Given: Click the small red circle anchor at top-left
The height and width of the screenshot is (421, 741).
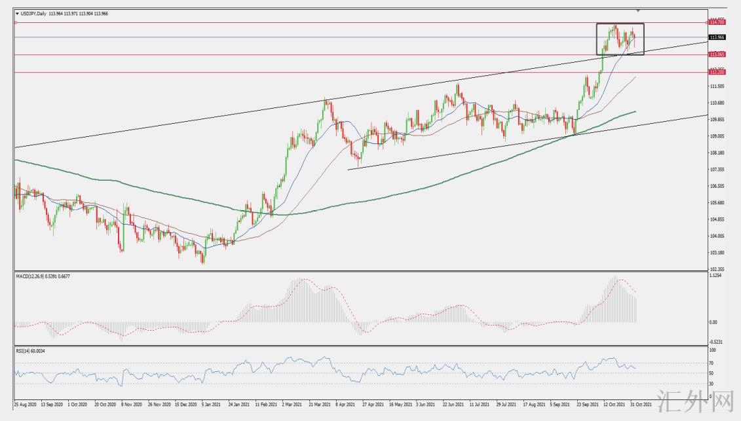Looking at the screenshot, I should pyautogui.click(x=15, y=22).
